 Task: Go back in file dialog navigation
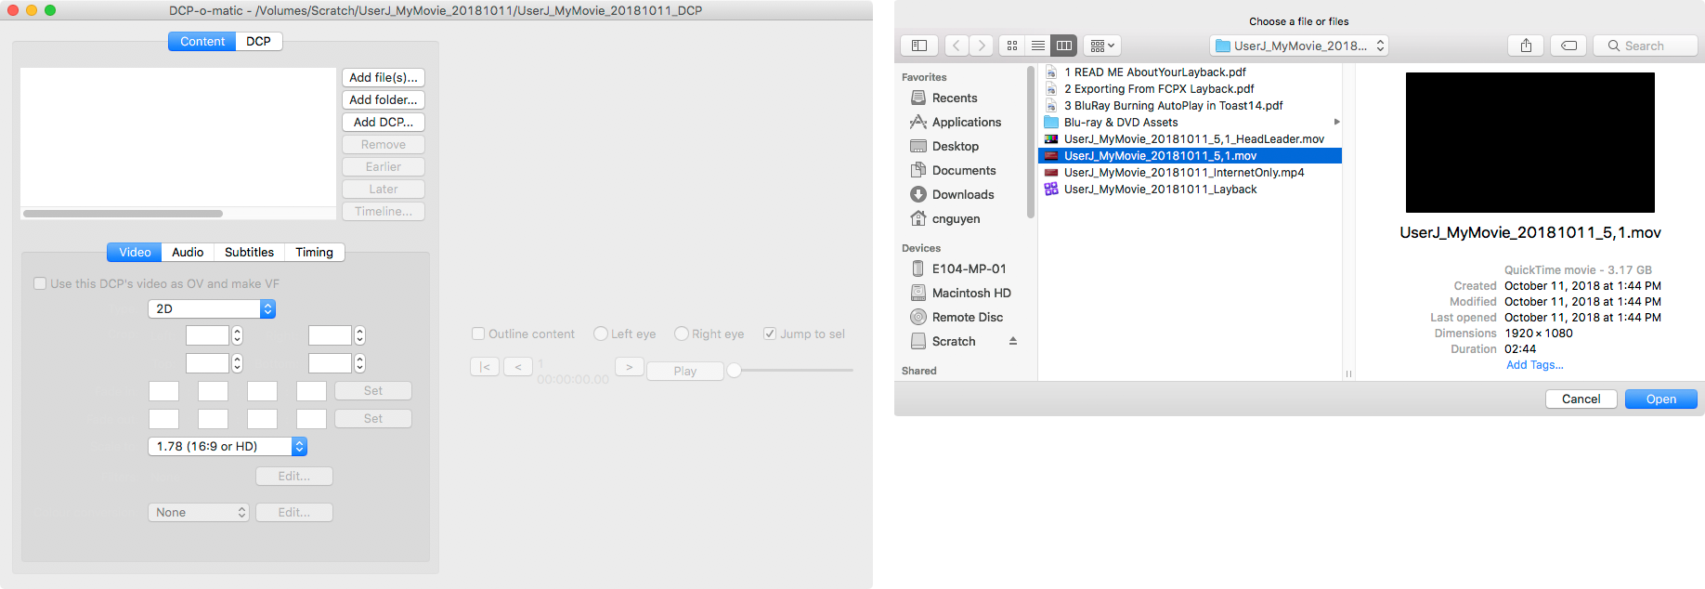tap(957, 46)
